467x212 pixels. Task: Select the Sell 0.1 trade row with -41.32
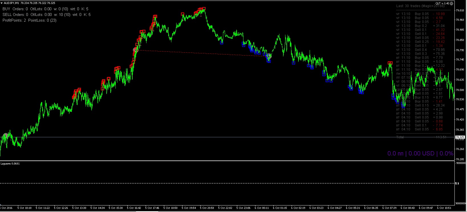pos(421,30)
